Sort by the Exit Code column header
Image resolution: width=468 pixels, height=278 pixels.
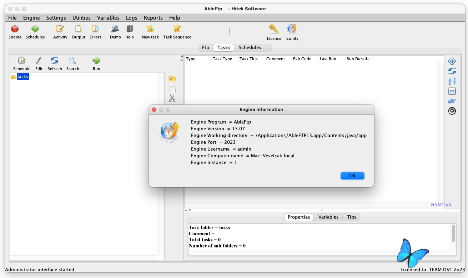coord(305,59)
